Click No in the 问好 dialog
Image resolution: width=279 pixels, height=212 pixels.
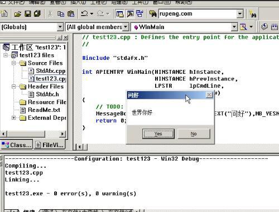tap(194, 134)
